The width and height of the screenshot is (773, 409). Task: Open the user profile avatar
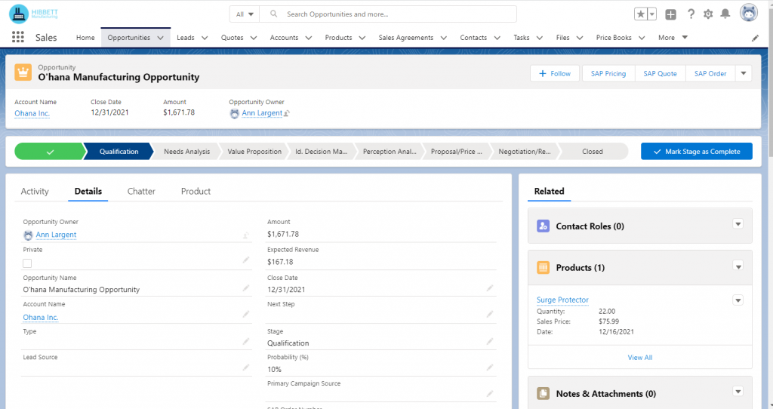[748, 13]
